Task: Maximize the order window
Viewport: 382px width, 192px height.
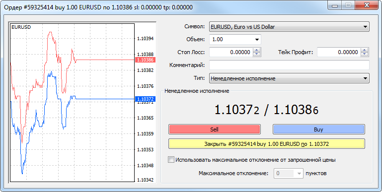Action: [x=348, y=5]
